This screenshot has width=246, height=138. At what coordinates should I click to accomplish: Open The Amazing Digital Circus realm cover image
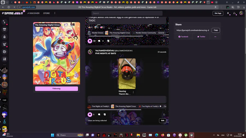tap(57, 53)
